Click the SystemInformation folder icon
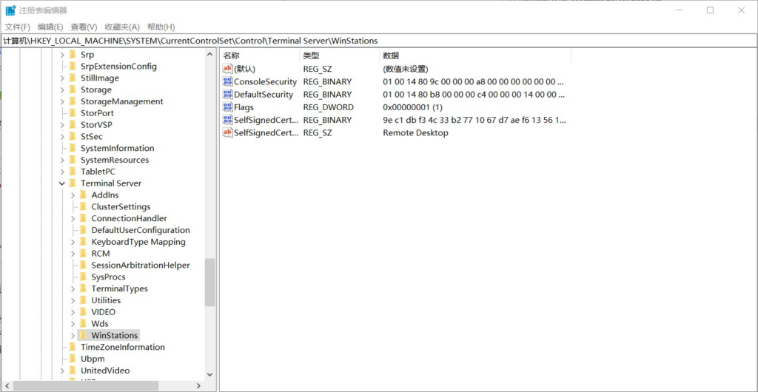Image resolution: width=758 pixels, height=392 pixels. pos(73,148)
